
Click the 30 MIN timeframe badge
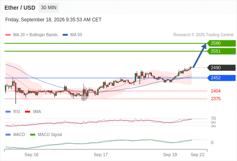(x=49, y=8)
